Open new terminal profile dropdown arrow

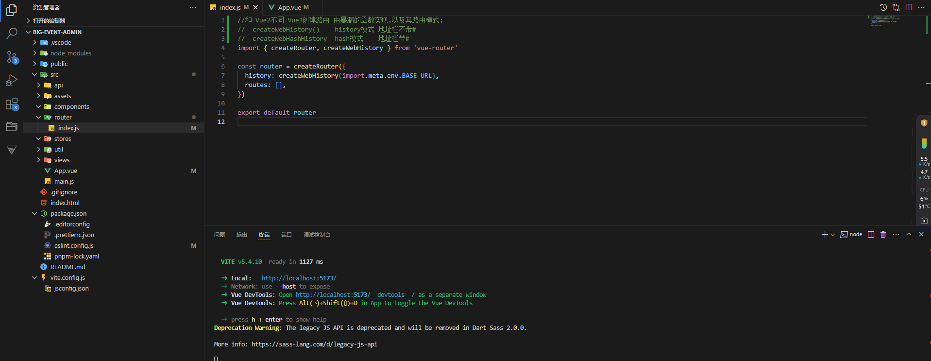pos(833,235)
